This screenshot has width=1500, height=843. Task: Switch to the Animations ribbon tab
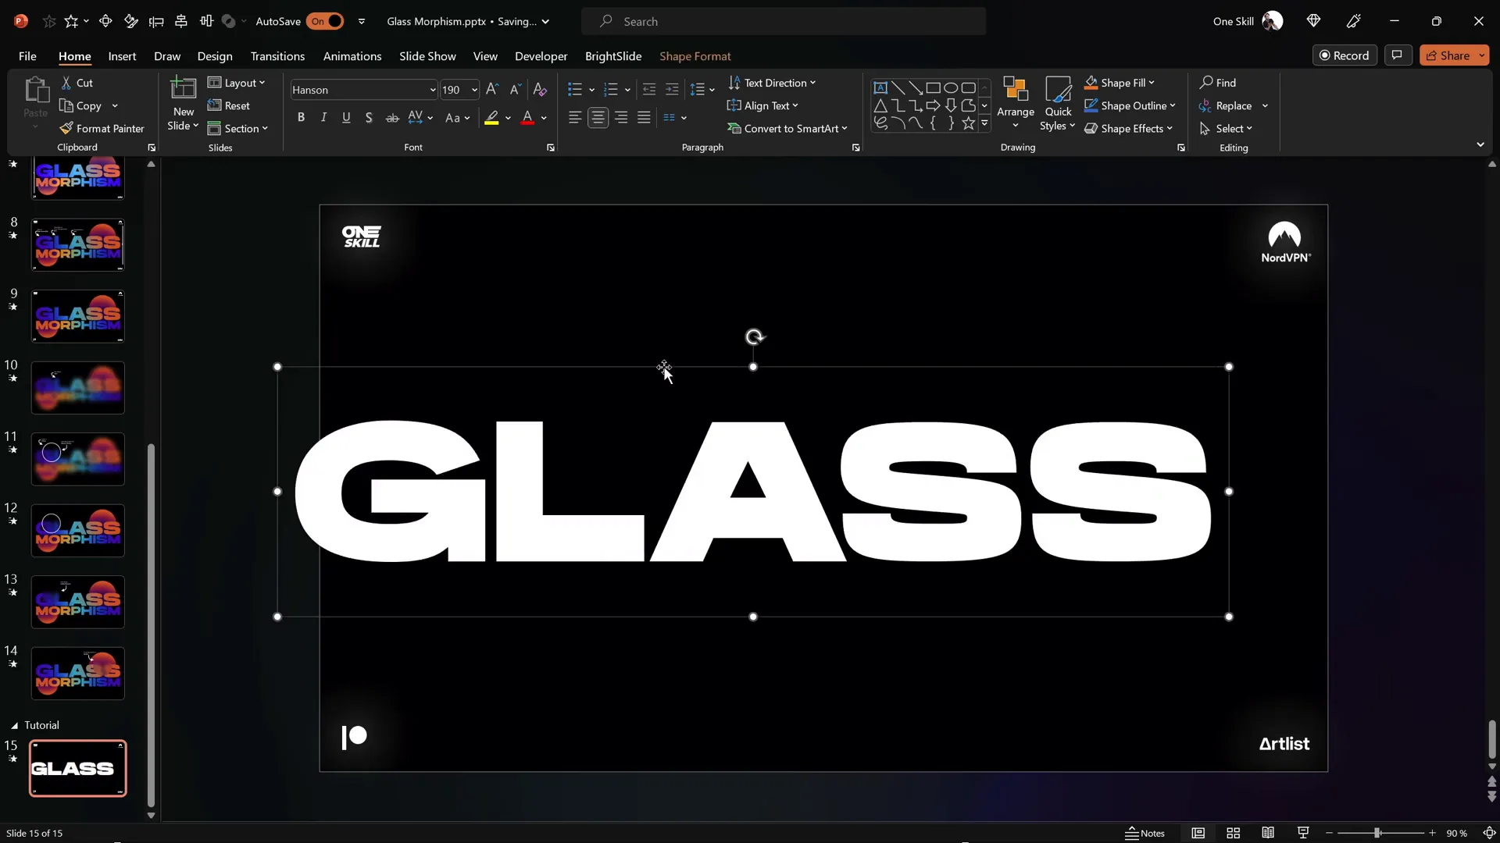[352, 56]
